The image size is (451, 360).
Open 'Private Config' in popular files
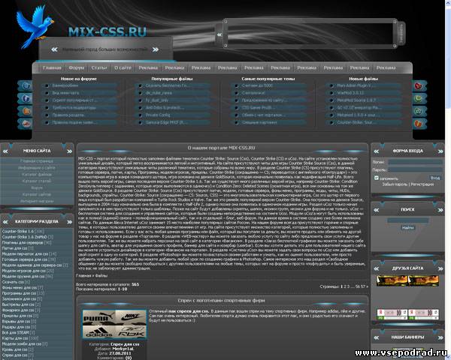(x=158, y=115)
